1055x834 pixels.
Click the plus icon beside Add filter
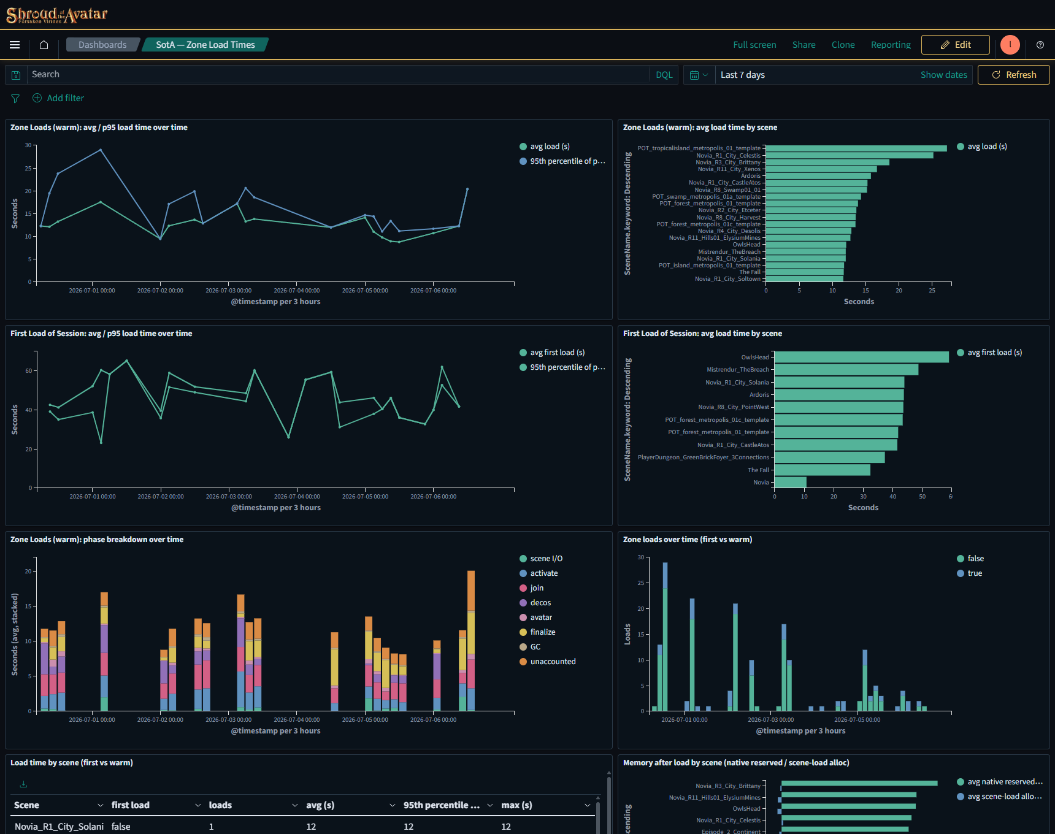coord(37,98)
